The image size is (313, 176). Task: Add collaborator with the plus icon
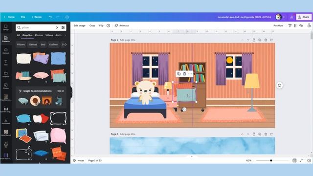click(x=284, y=17)
